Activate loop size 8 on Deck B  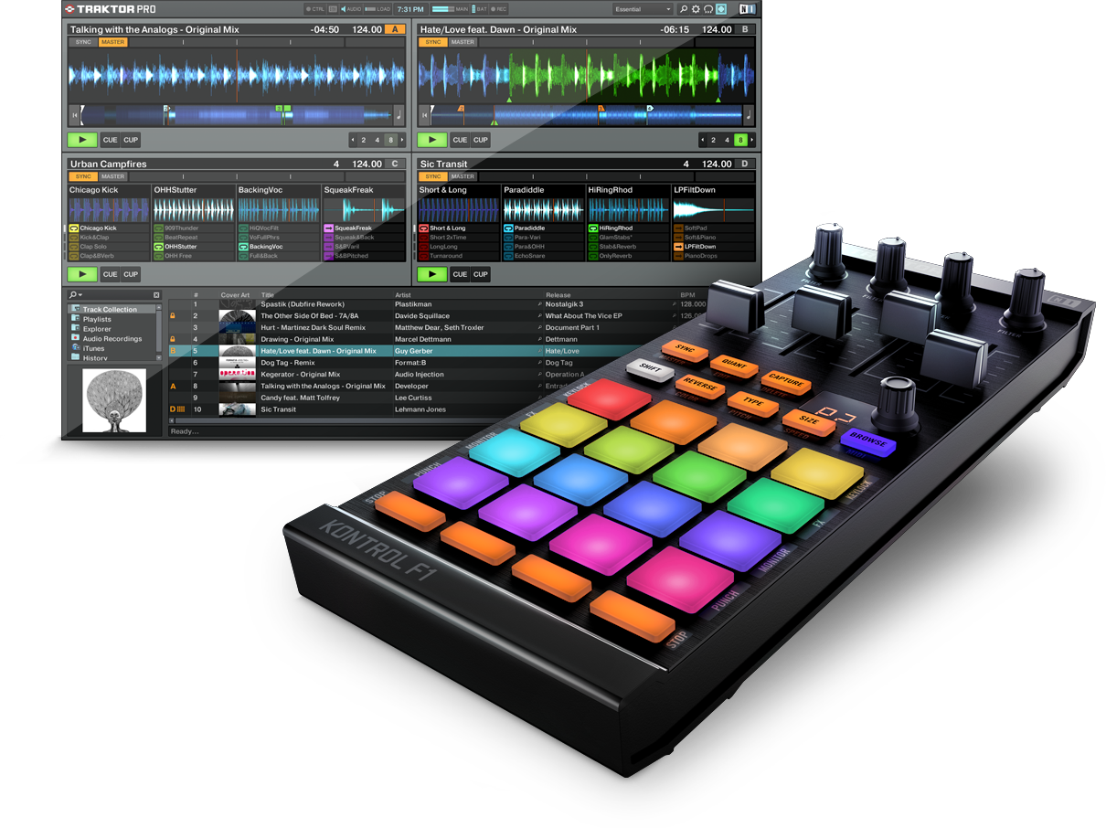[x=741, y=140]
